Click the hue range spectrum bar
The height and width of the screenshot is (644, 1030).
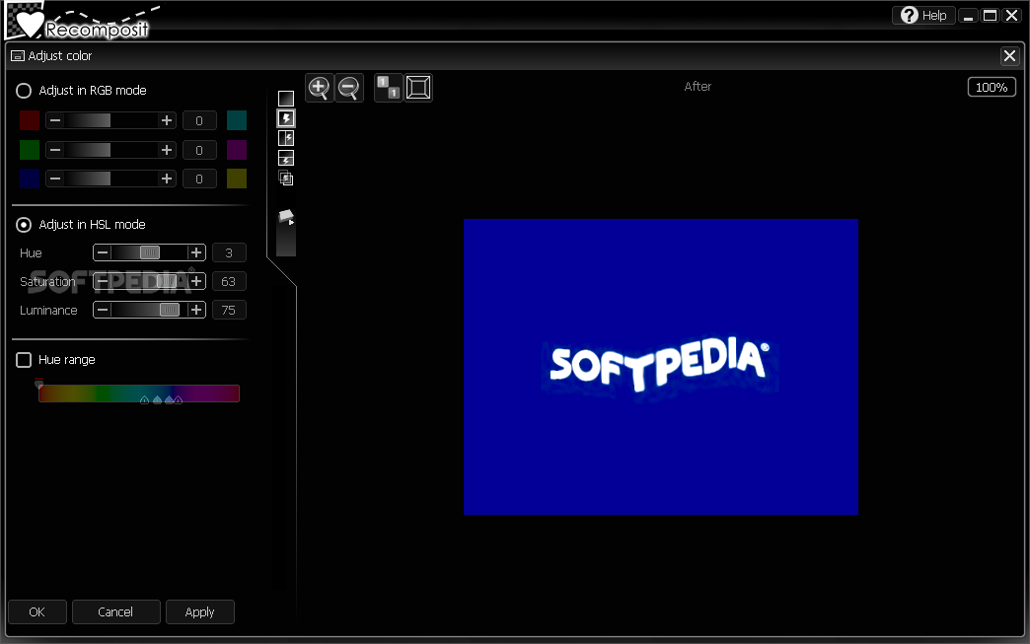pyautogui.click(x=138, y=394)
